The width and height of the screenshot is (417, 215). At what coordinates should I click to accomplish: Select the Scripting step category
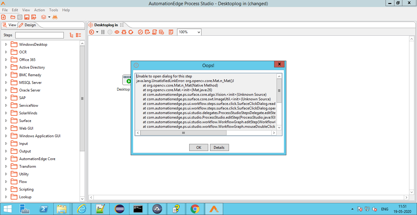click(x=26, y=189)
